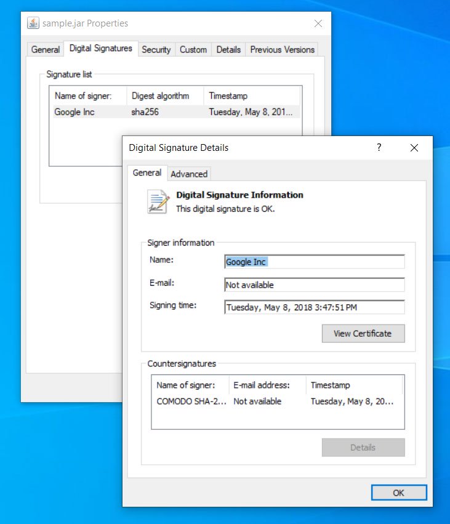Select the COMODO countersignature entry
The width and height of the screenshot is (450, 524).
pos(191,401)
